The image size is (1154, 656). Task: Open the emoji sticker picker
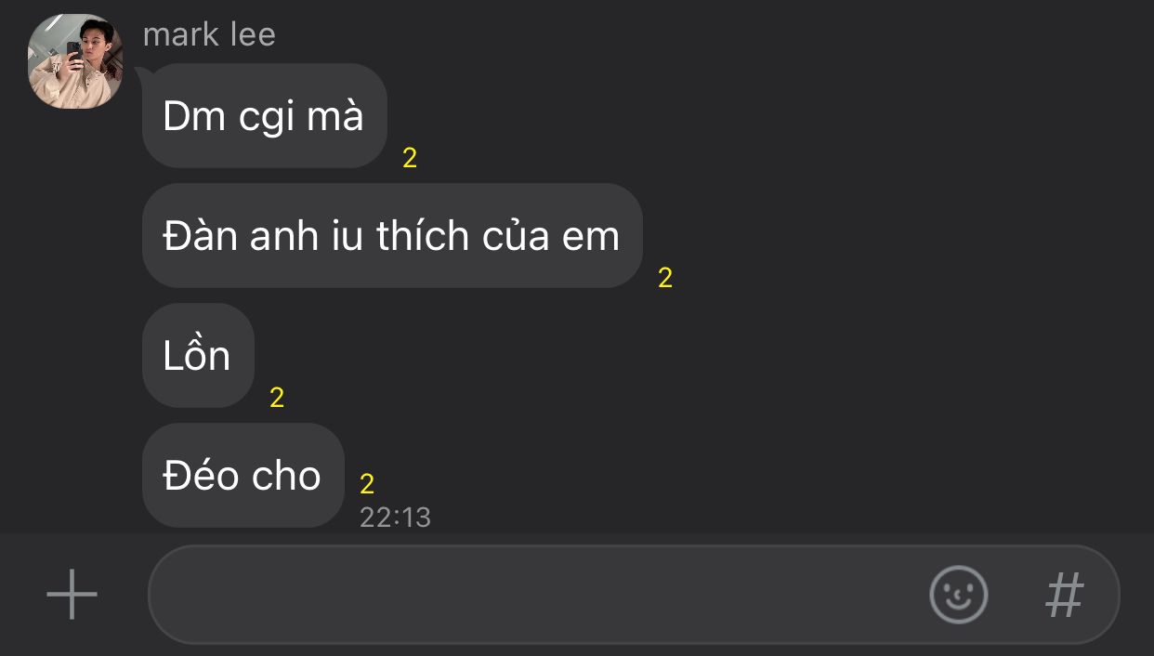[958, 594]
